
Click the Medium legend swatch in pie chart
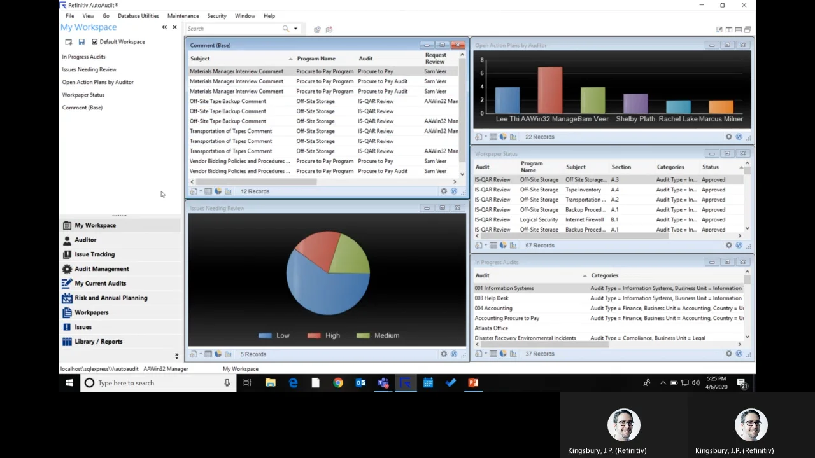[363, 335]
